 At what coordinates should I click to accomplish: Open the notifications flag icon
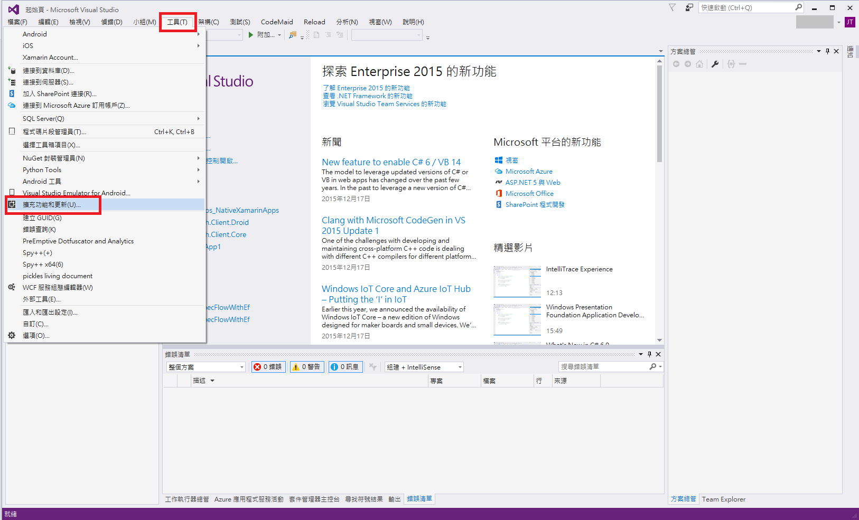coord(673,7)
